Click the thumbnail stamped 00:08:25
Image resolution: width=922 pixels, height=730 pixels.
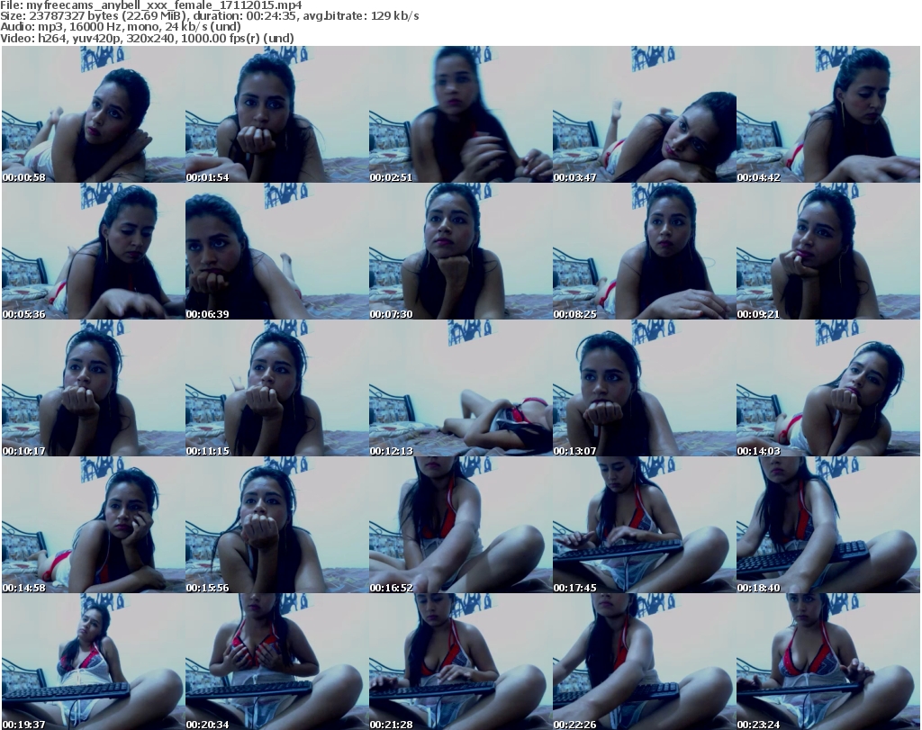coord(644,251)
